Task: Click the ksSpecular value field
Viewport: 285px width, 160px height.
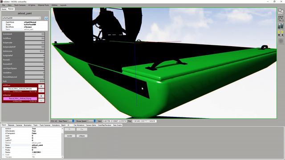Action: click(x=35, y=43)
